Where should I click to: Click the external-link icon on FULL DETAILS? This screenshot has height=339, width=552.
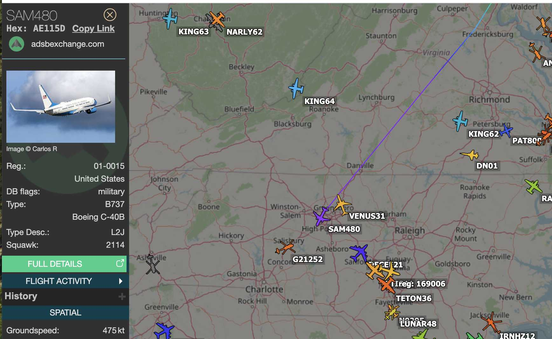coord(120,263)
